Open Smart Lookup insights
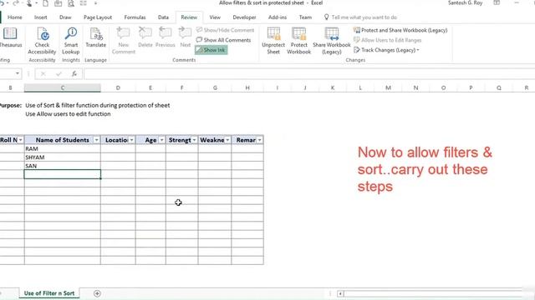Viewport: 535px width, 300px height. pyautogui.click(x=70, y=41)
